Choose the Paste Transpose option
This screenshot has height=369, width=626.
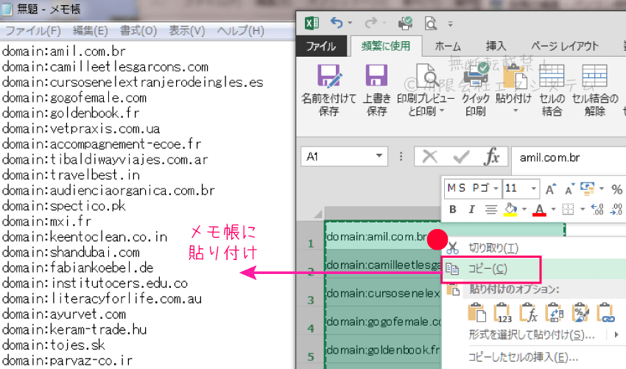(x=554, y=313)
